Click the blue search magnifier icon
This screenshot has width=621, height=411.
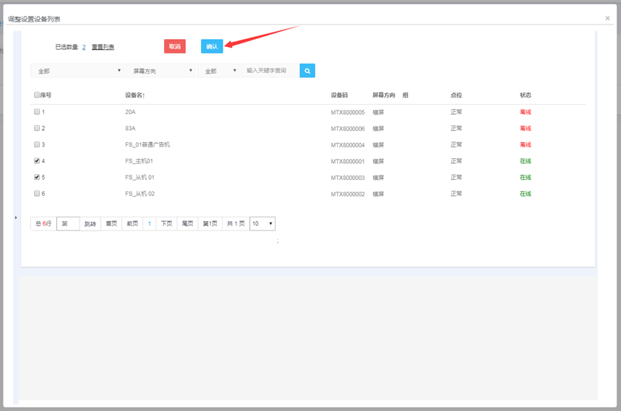[x=307, y=71]
